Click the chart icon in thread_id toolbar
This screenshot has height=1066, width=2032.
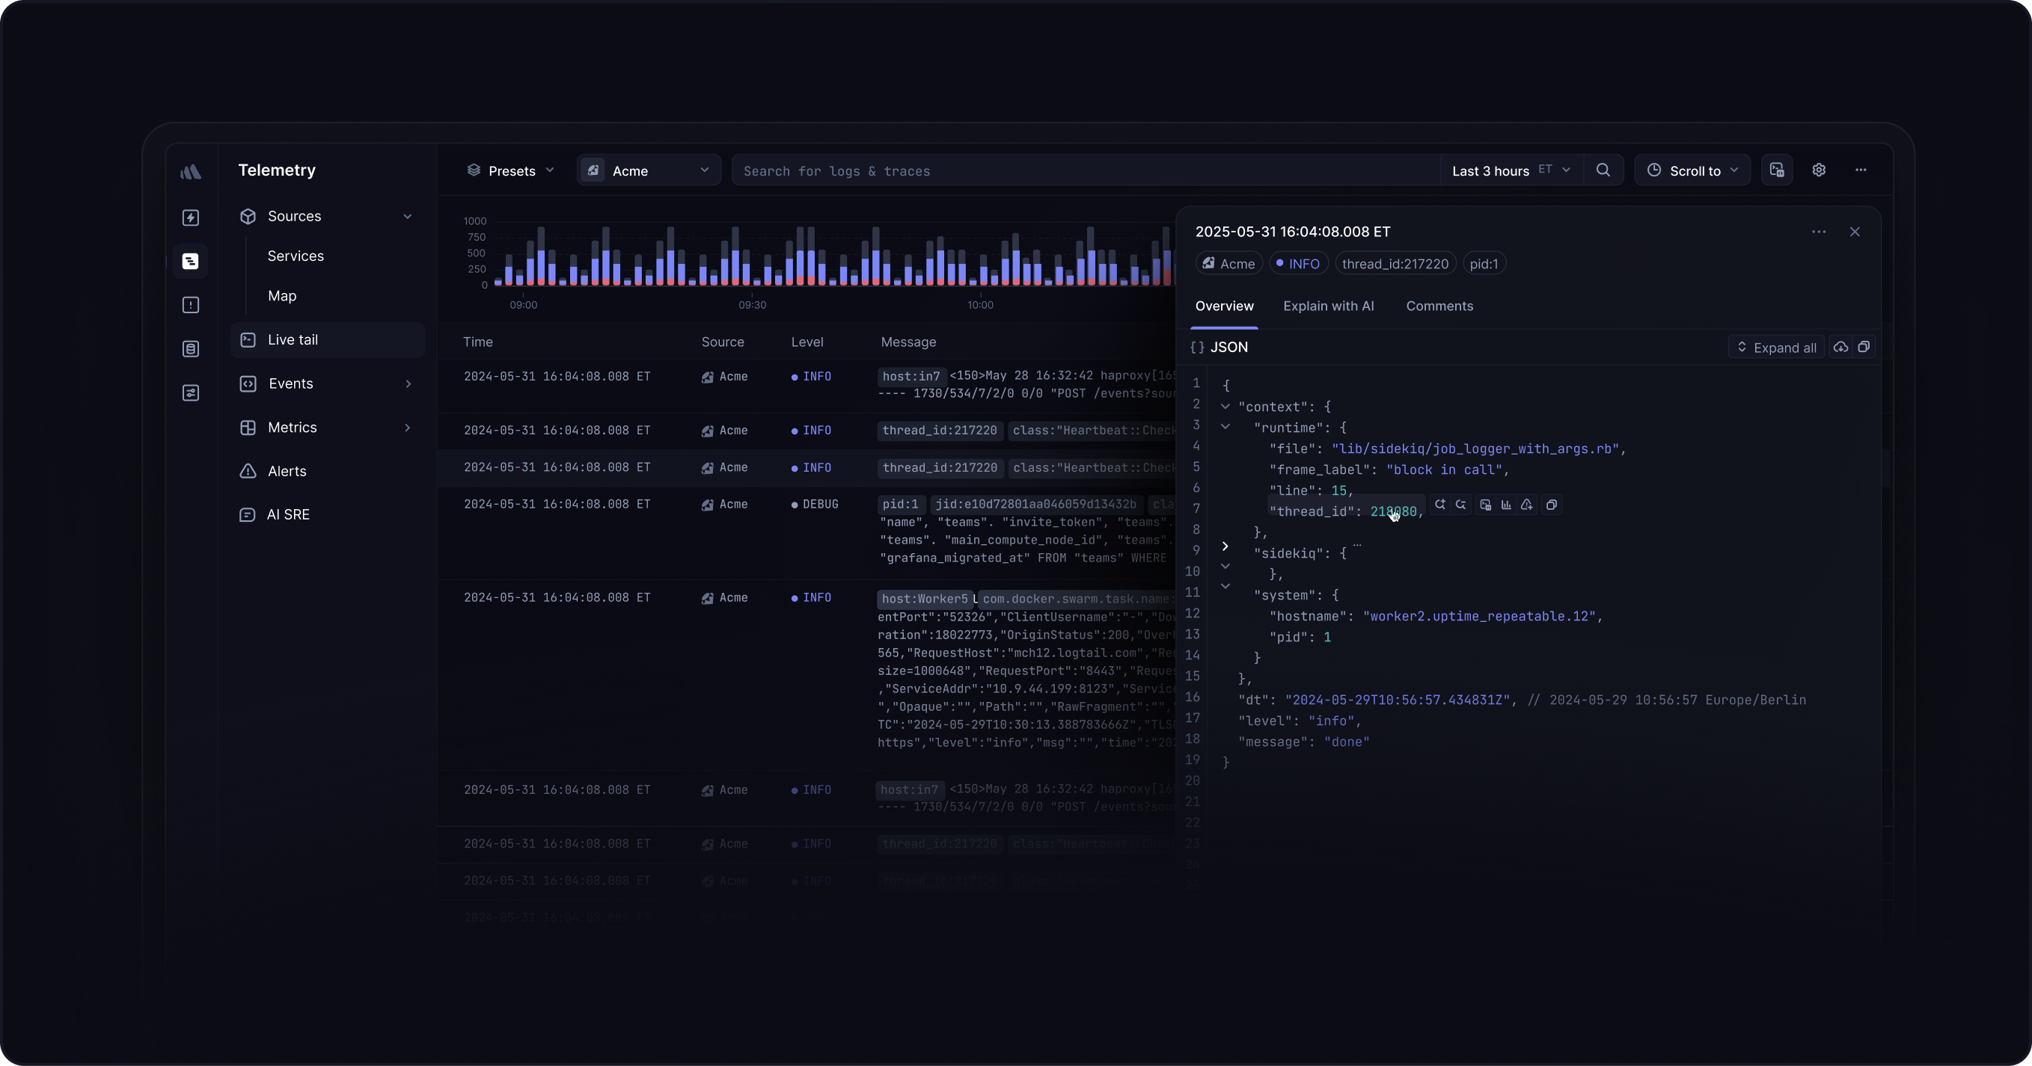pyautogui.click(x=1506, y=505)
